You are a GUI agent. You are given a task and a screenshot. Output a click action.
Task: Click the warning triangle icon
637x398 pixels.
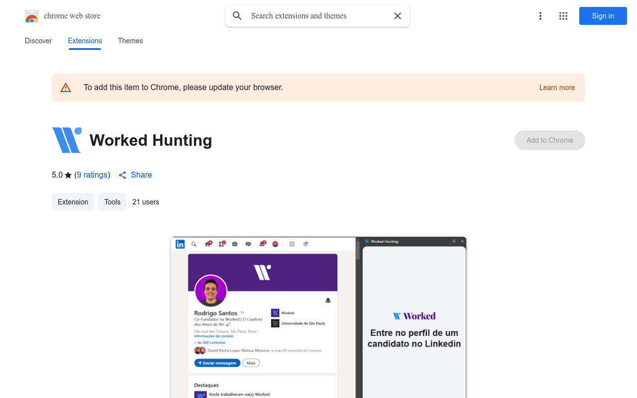(x=66, y=88)
